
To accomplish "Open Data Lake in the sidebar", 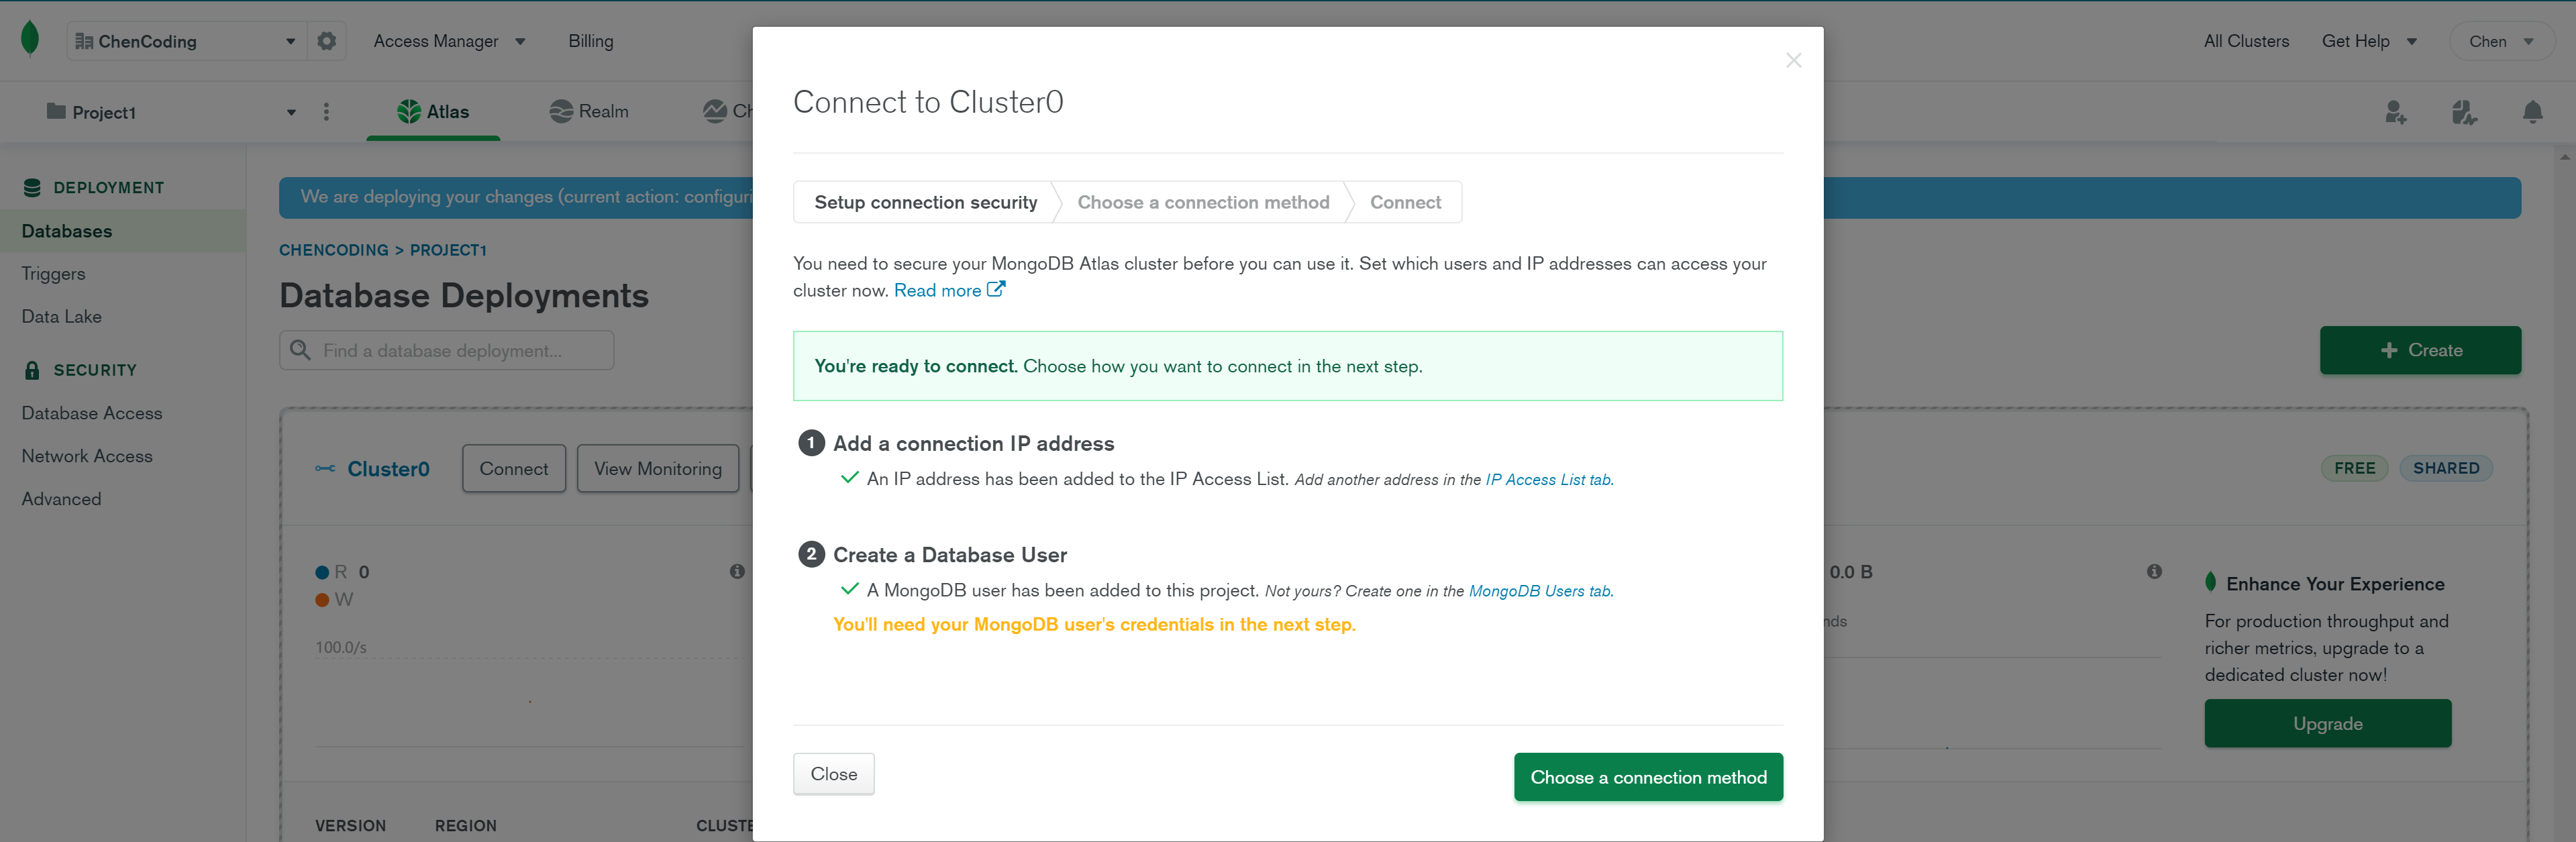I will [61, 317].
